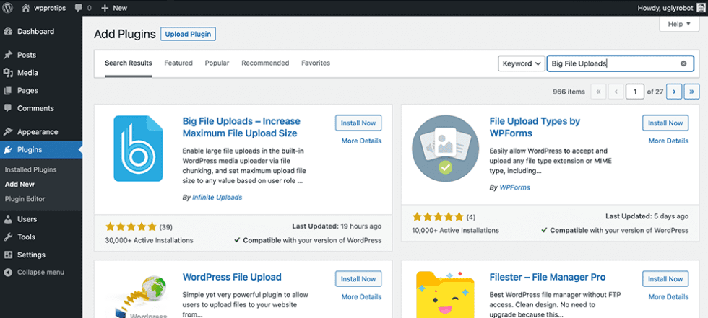Click the File Upload Types plugin logo
This screenshot has width=708, height=318.
coord(445,149)
